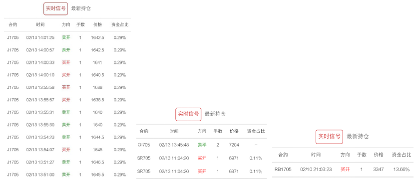The image size is (416, 181).
Task: Click 方向 header in the right table
Action: click(345, 155)
